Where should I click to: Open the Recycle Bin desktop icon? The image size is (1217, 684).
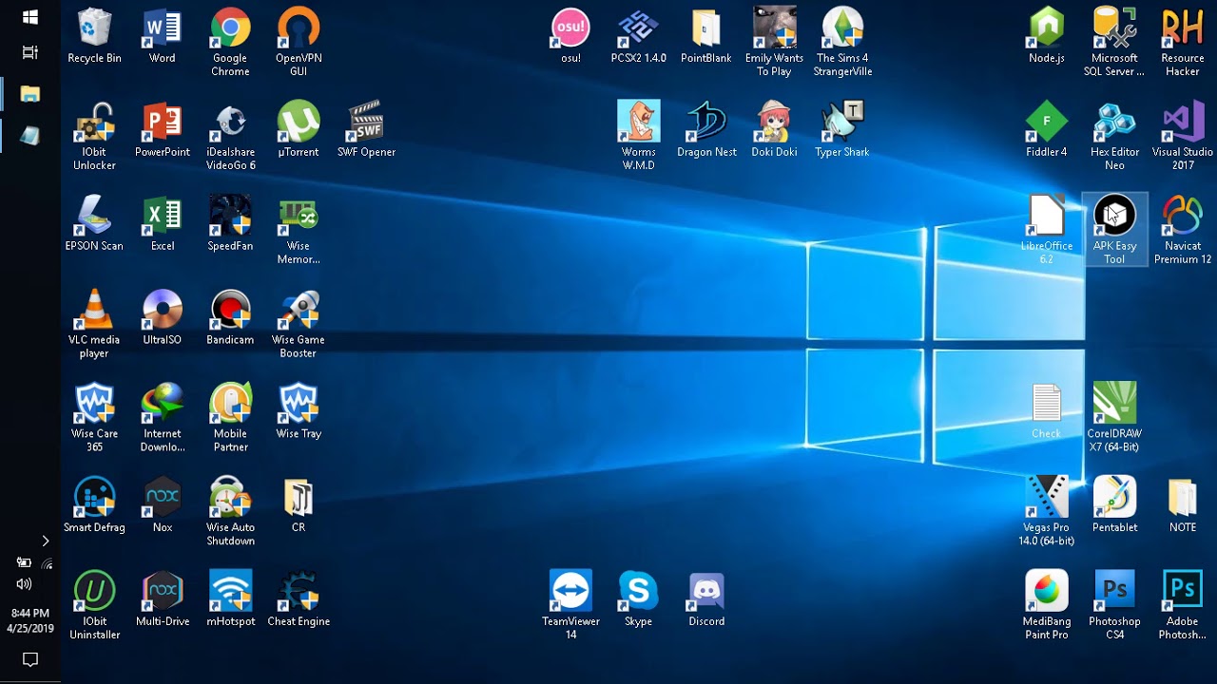pyautogui.click(x=94, y=36)
